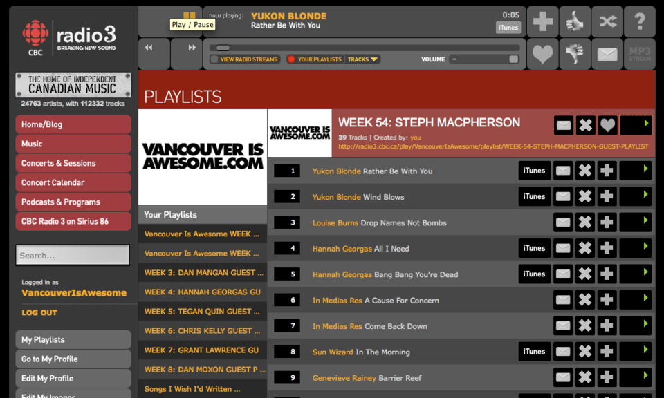The height and width of the screenshot is (398, 664).
Task: Open the Week 54 playlist URL link
Action: (x=493, y=146)
